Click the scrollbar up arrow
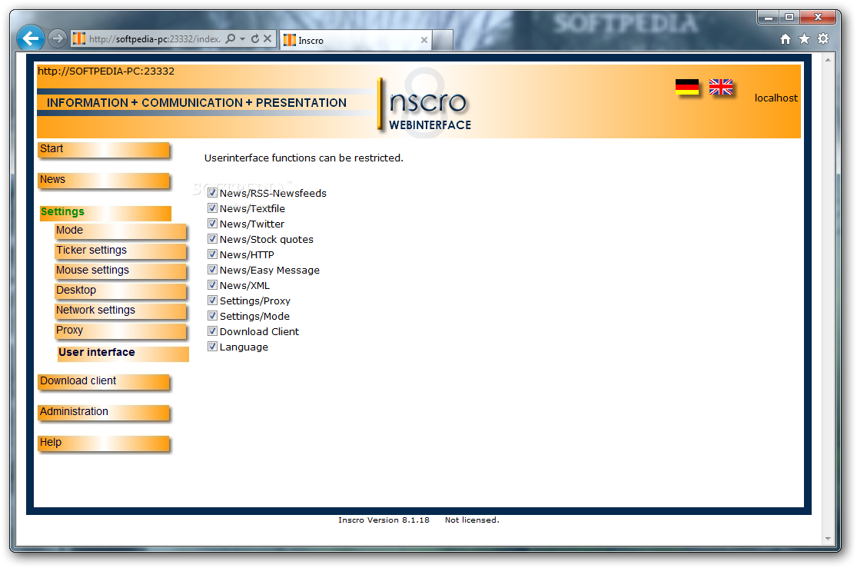The width and height of the screenshot is (857, 568). (828, 60)
